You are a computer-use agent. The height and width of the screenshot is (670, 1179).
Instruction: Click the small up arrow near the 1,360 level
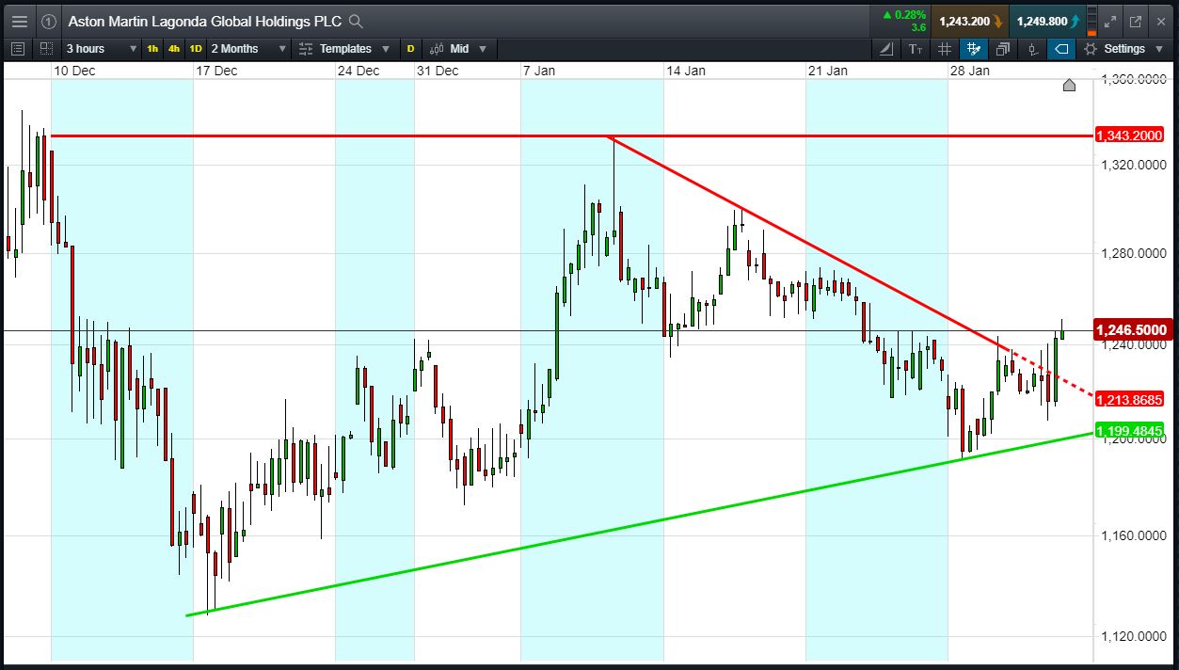pyautogui.click(x=1069, y=86)
